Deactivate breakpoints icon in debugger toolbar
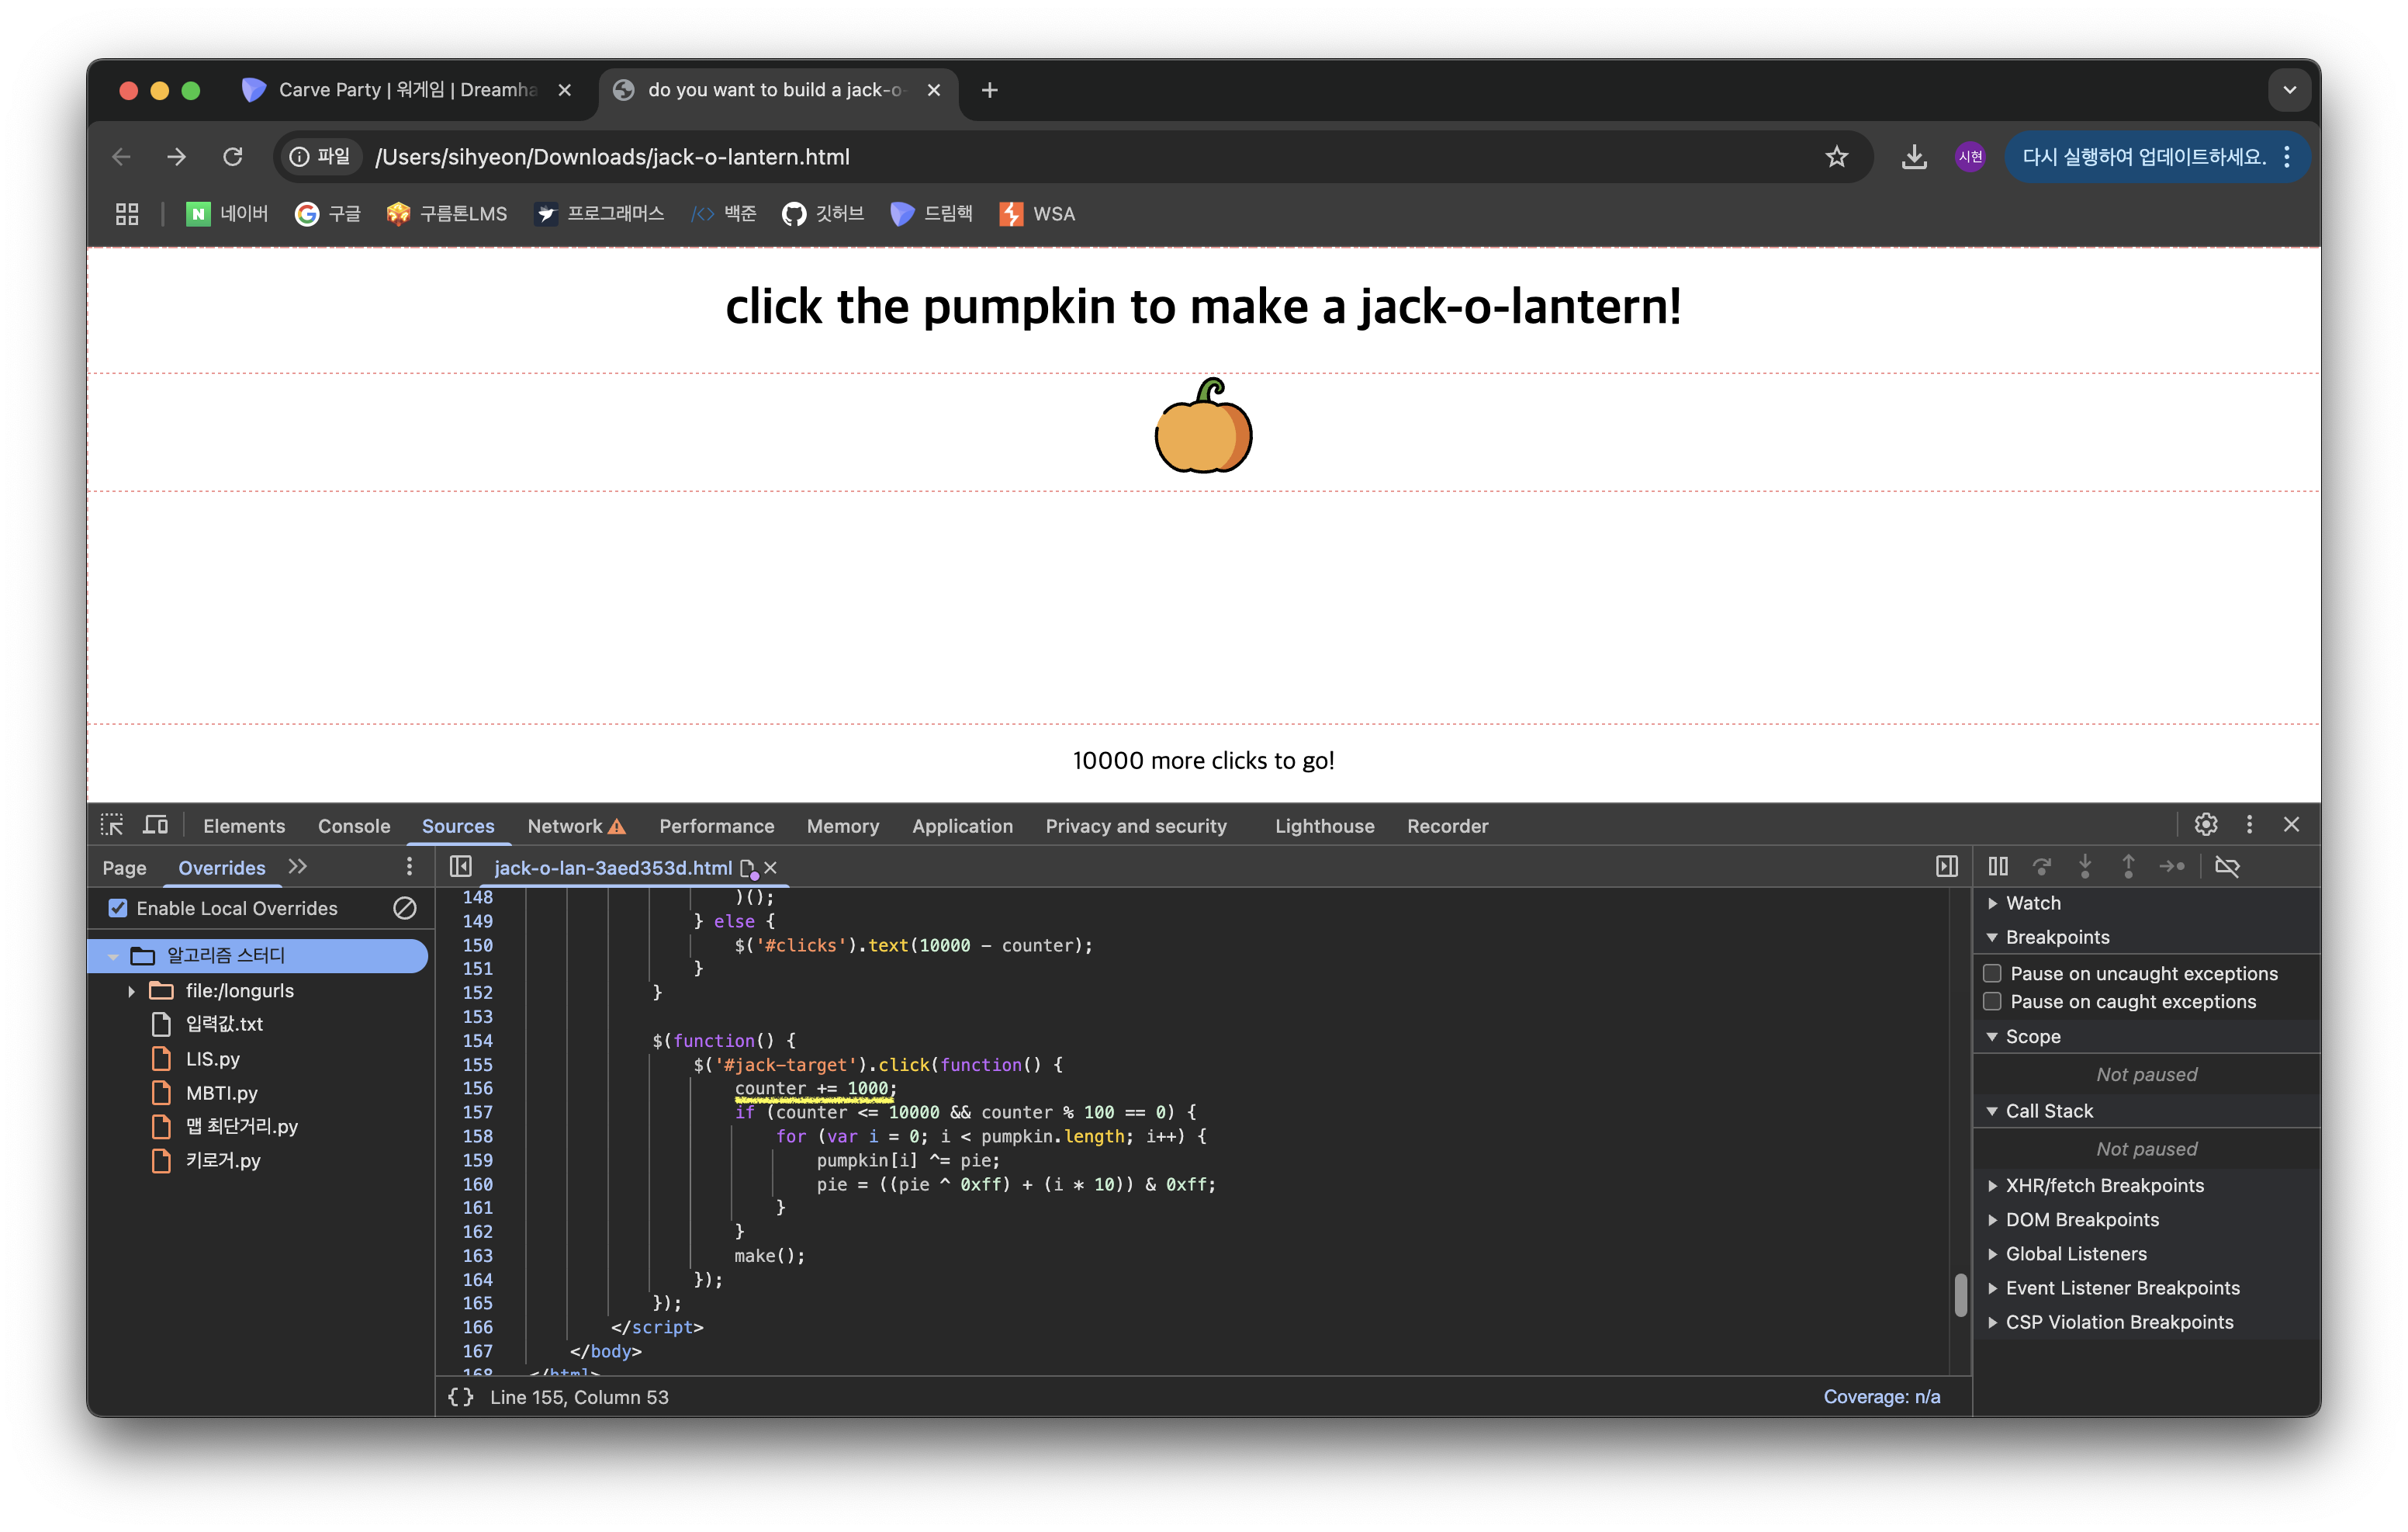The width and height of the screenshot is (2408, 1532). (x=2227, y=867)
